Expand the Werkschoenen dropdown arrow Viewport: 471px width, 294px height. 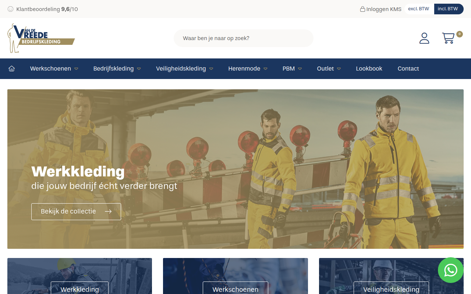[76, 69]
